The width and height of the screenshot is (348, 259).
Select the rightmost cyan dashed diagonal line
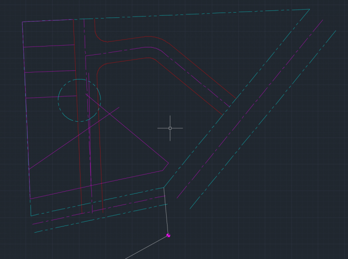point(263,120)
